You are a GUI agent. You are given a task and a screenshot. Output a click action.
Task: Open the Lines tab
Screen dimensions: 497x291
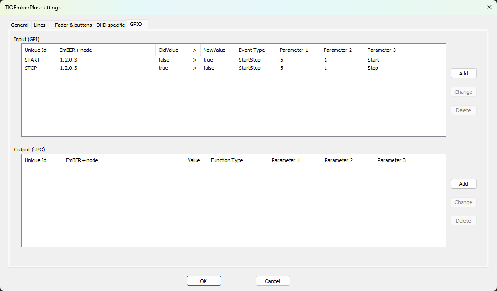pyautogui.click(x=40, y=25)
